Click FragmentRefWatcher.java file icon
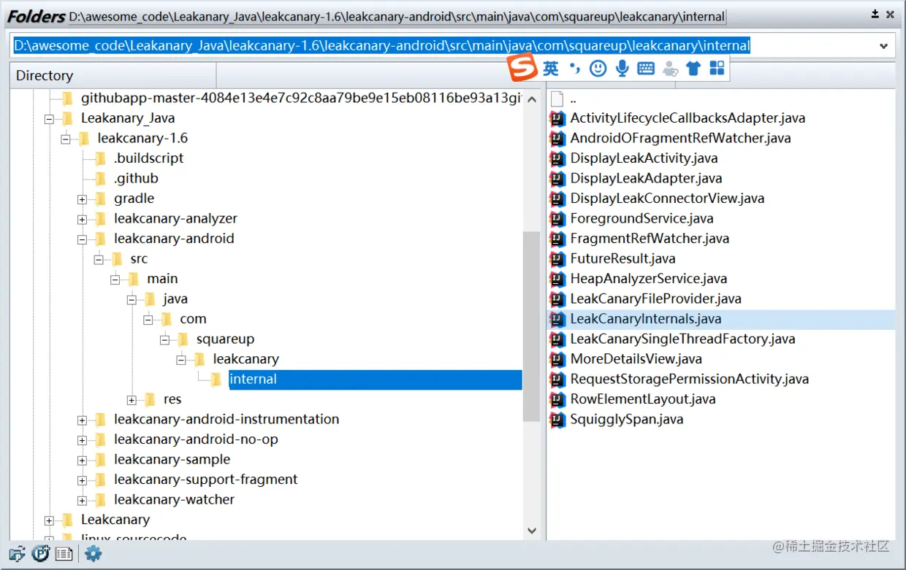This screenshot has height=570, width=906. click(558, 238)
